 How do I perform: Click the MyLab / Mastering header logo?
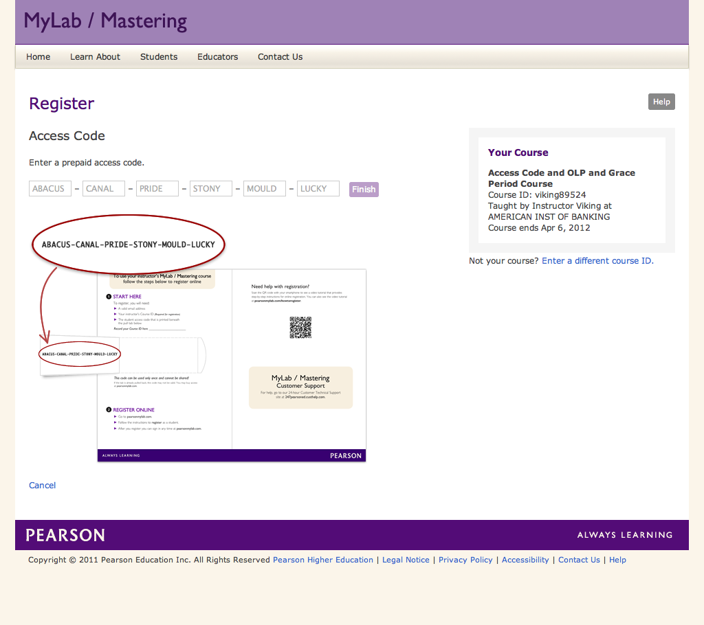tap(105, 21)
